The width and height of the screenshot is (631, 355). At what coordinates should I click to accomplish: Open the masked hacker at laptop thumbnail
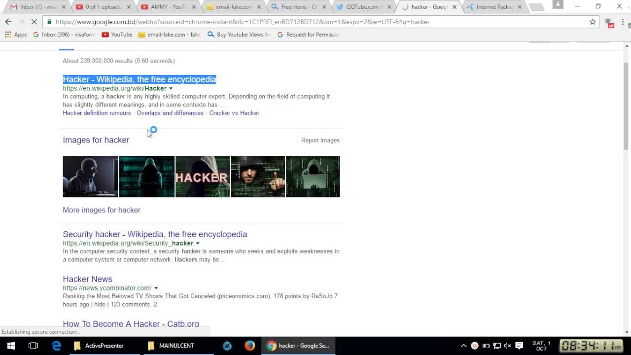(x=90, y=177)
